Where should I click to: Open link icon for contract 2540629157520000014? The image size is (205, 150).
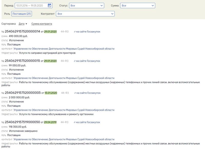click(x=75, y=32)
